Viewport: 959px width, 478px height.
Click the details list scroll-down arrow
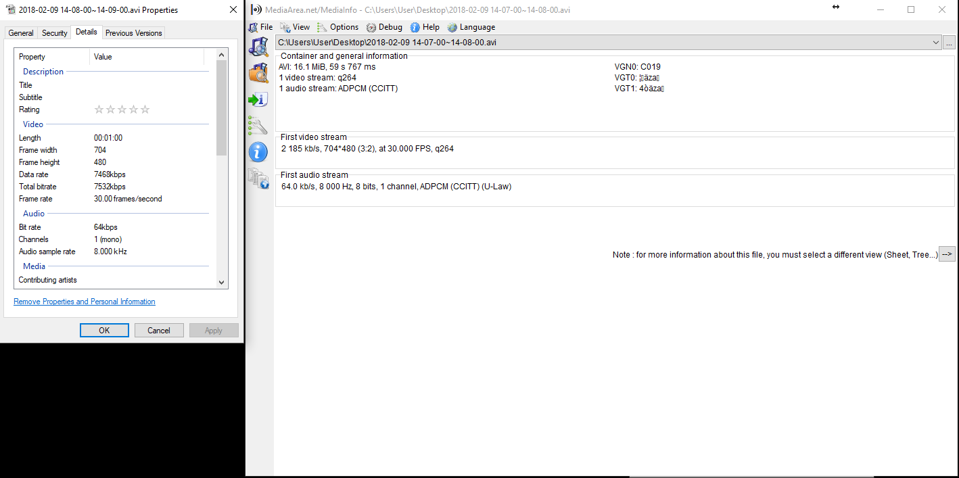coord(222,283)
